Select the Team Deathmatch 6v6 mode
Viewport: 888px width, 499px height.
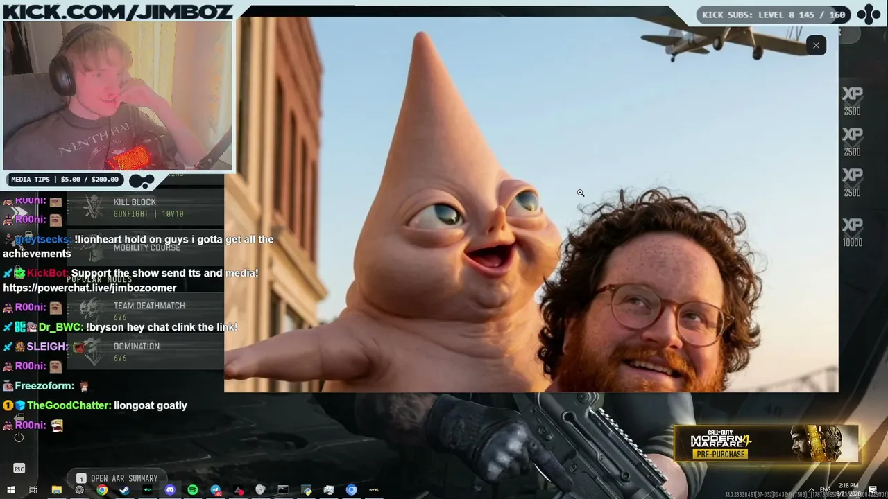146,311
